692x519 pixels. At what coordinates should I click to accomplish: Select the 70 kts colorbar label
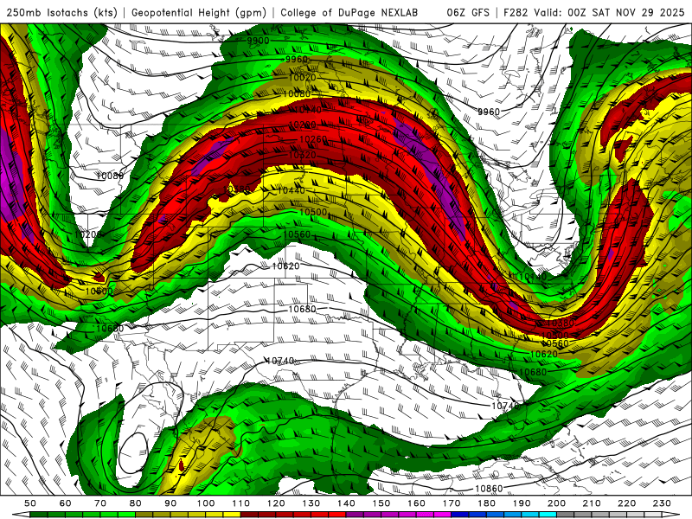pyautogui.click(x=100, y=503)
